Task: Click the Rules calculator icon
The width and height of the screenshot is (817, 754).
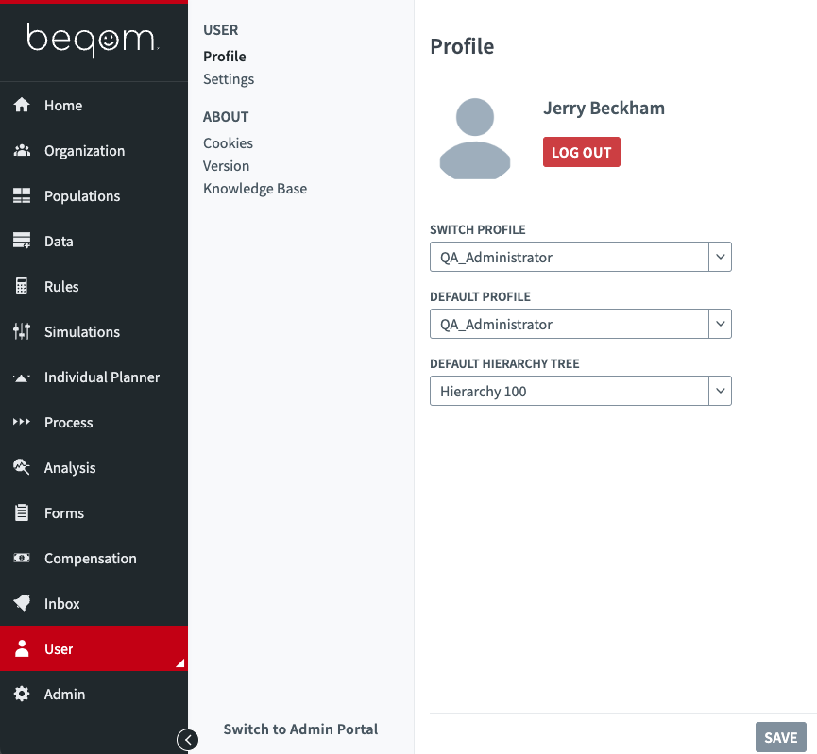Action: pos(22,287)
